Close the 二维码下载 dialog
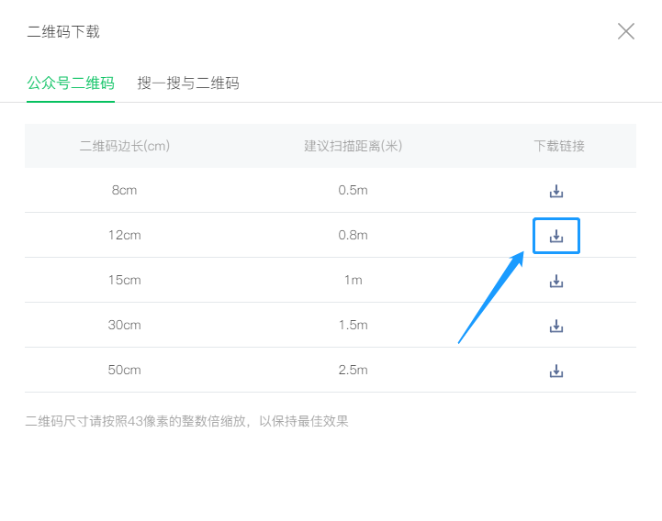This screenshot has height=521, width=662. [x=626, y=31]
